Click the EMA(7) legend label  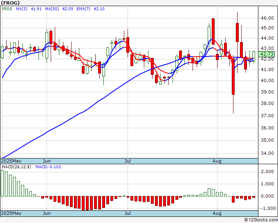coord(83,9)
